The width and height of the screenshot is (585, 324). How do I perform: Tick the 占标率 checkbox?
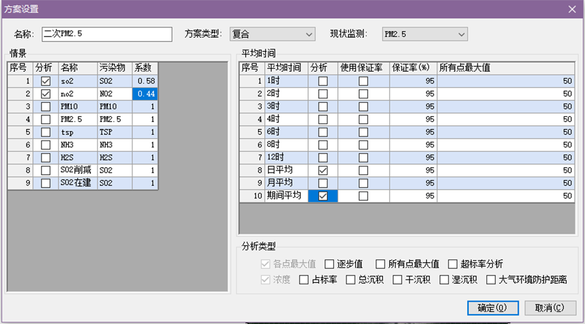[304, 280]
